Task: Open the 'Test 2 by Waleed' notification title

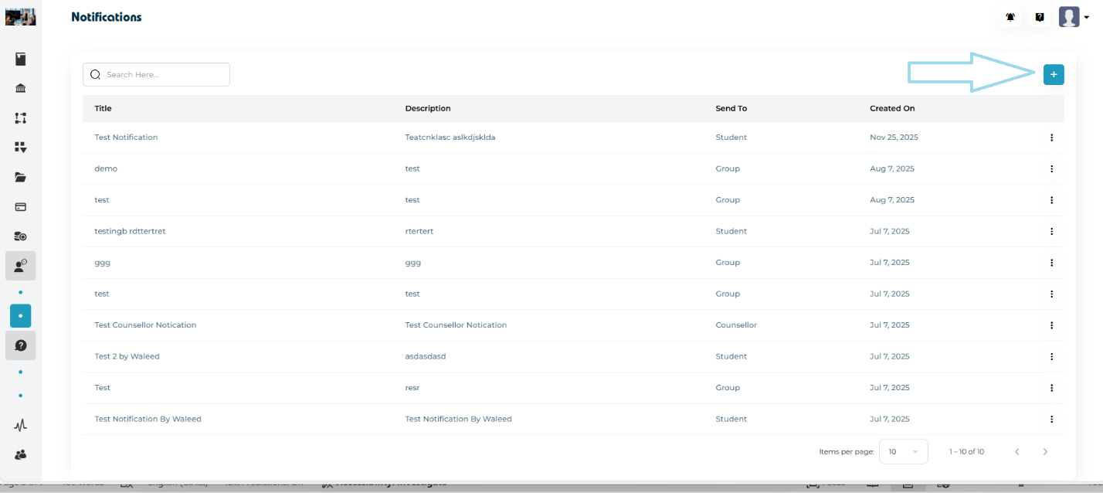Action: pos(127,356)
